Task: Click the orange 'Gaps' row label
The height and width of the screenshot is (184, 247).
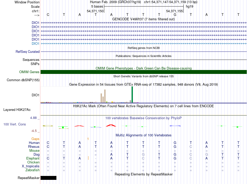Action: point(35,139)
